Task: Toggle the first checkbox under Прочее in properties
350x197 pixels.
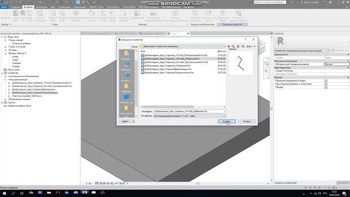Action: click(326, 80)
